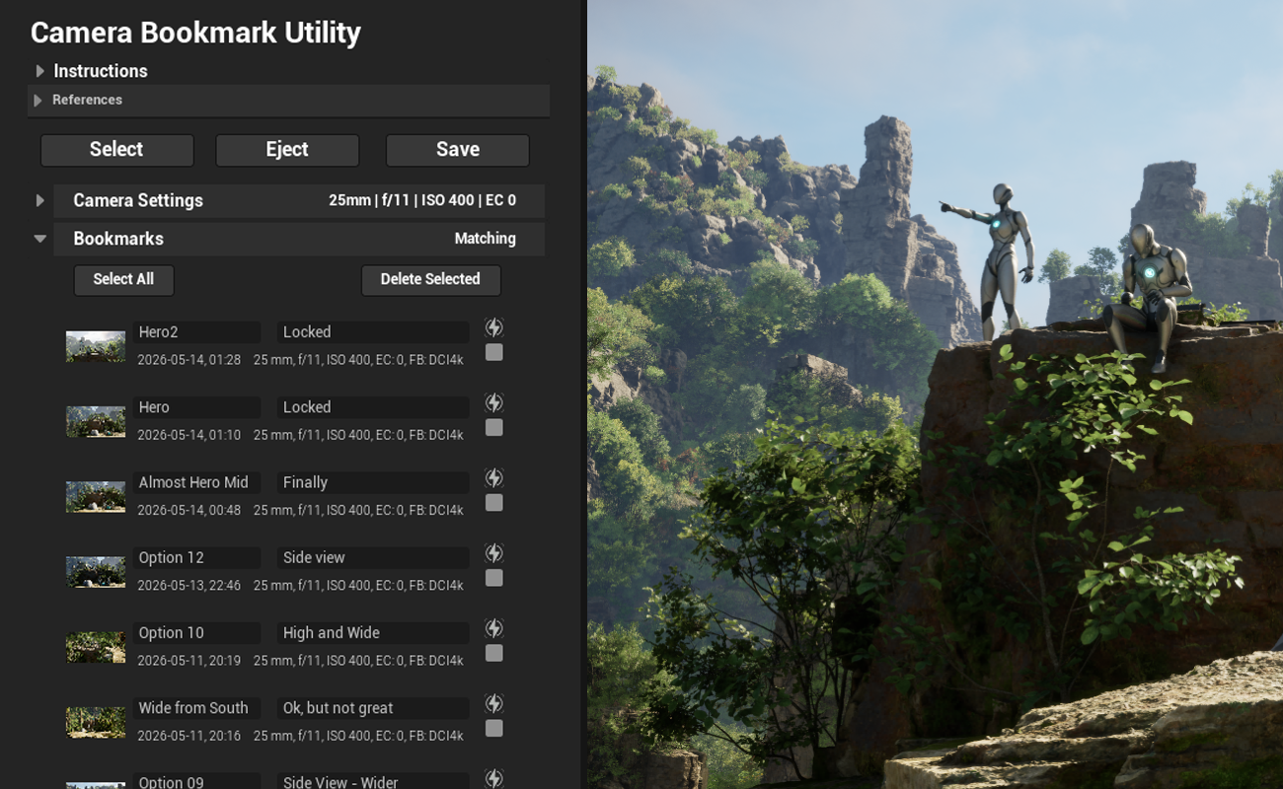Click the Finally note field
1283x789 pixels.
tap(373, 482)
